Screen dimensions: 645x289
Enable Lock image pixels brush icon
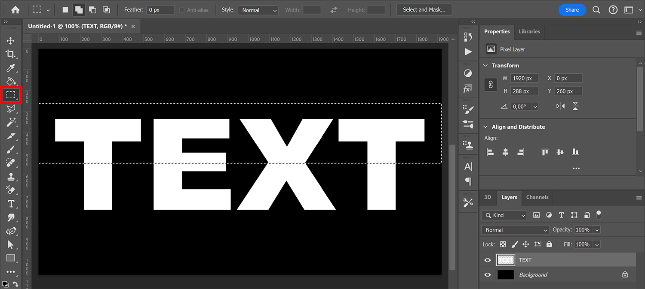(515, 244)
